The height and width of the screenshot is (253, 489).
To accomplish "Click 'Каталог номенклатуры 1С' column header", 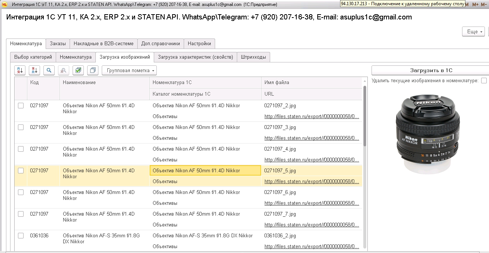I will pos(205,94).
